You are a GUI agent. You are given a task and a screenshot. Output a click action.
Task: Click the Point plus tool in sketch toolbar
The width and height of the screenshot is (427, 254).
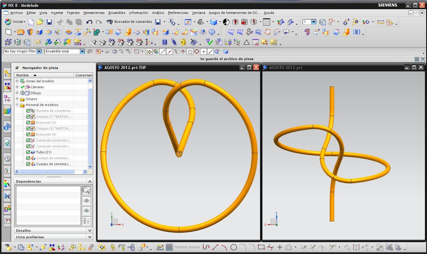[x=279, y=247]
